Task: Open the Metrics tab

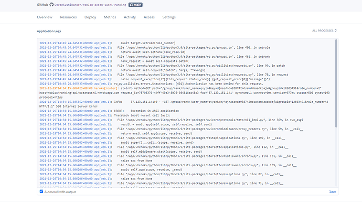Action: click(110, 17)
